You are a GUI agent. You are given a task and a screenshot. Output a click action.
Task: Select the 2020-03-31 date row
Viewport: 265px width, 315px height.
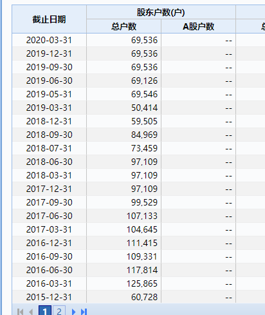138,40
